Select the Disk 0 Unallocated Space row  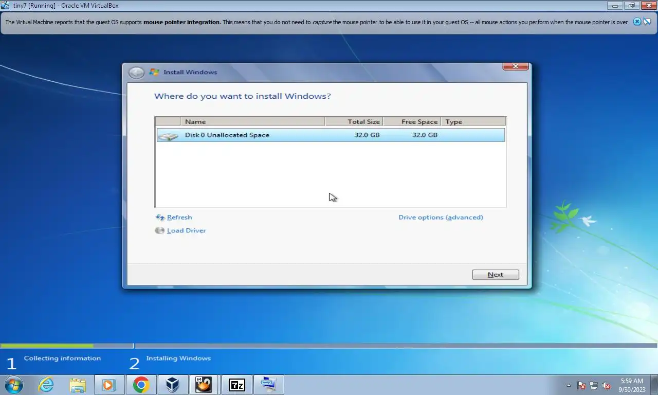pos(331,135)
